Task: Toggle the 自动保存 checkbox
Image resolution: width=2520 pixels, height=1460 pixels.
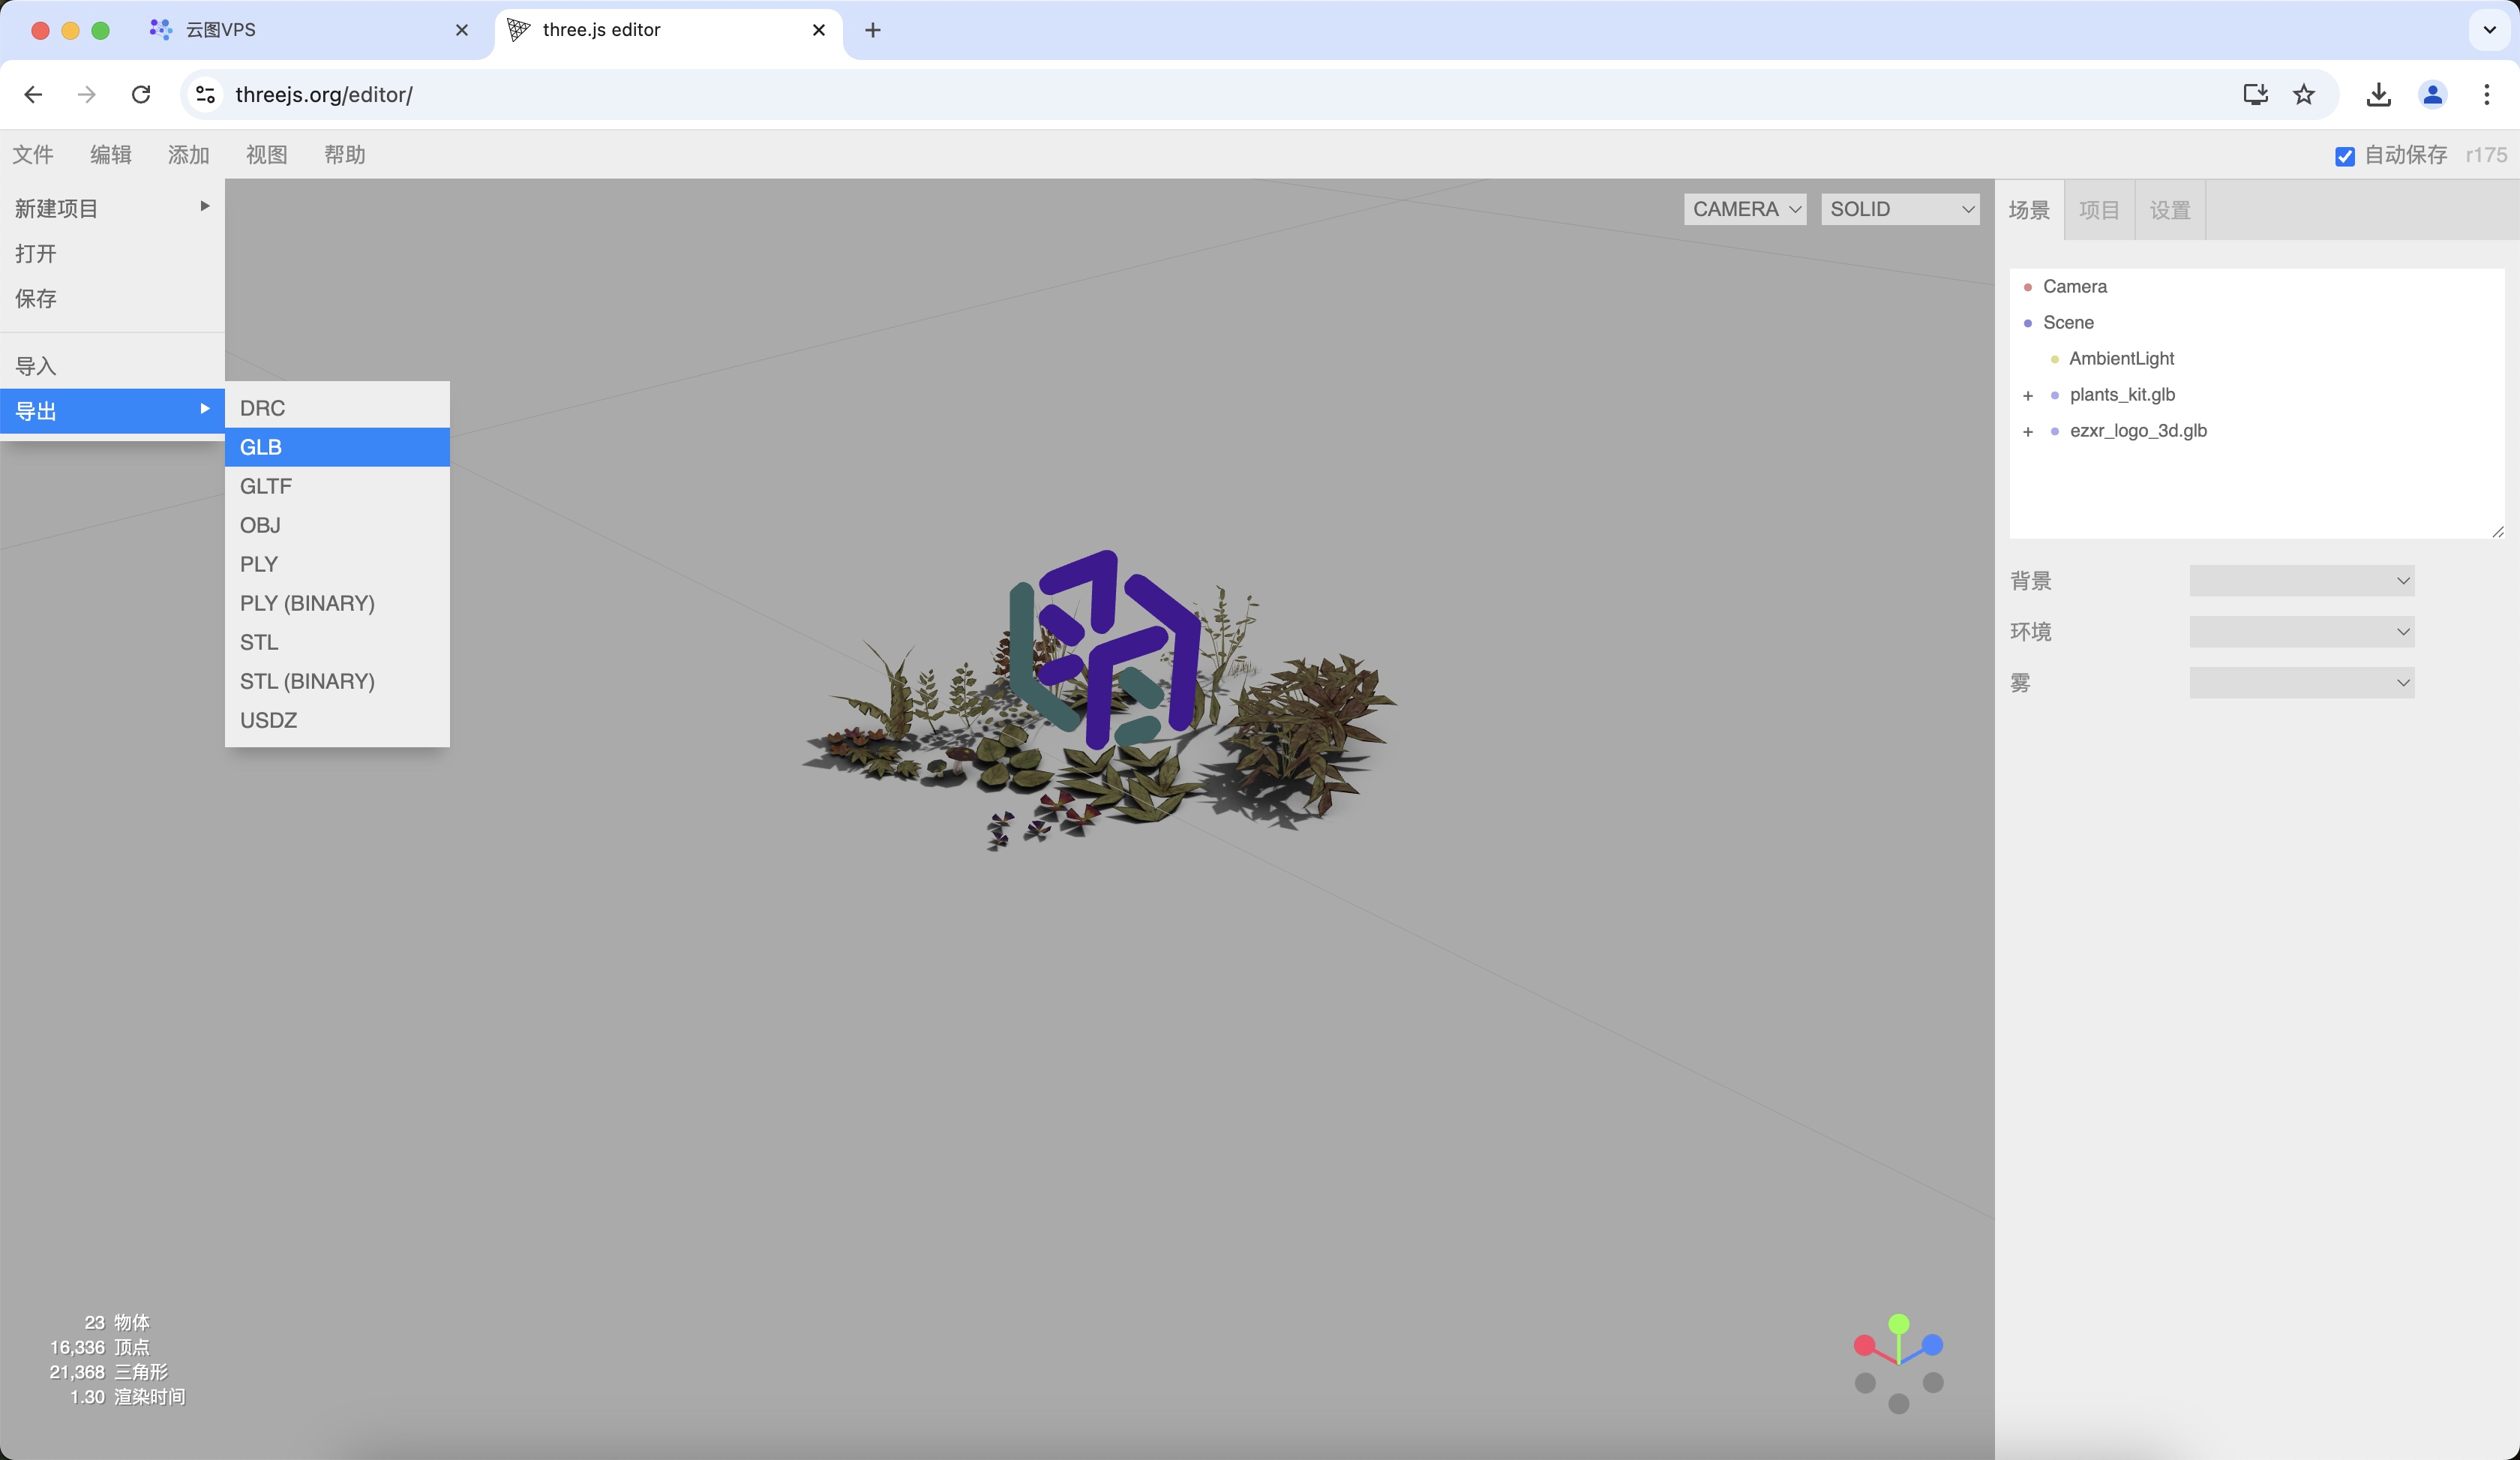Action: 2344,156
